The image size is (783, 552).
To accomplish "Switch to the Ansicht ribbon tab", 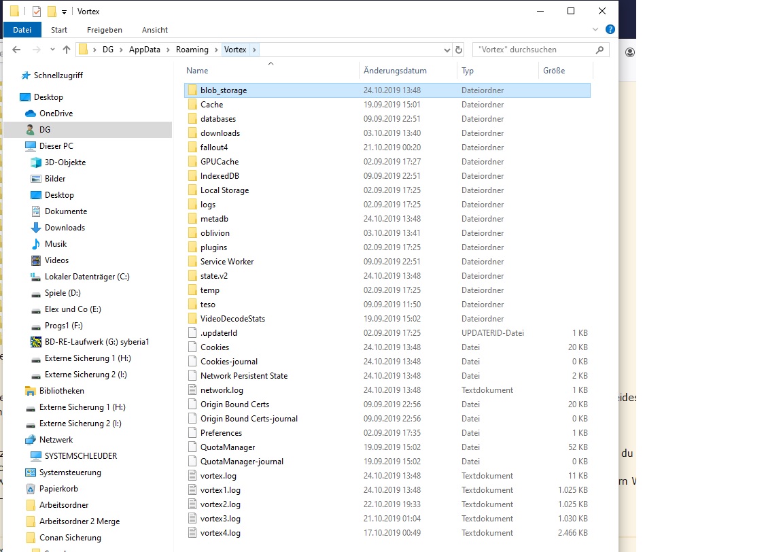I will tap(155, 30).
